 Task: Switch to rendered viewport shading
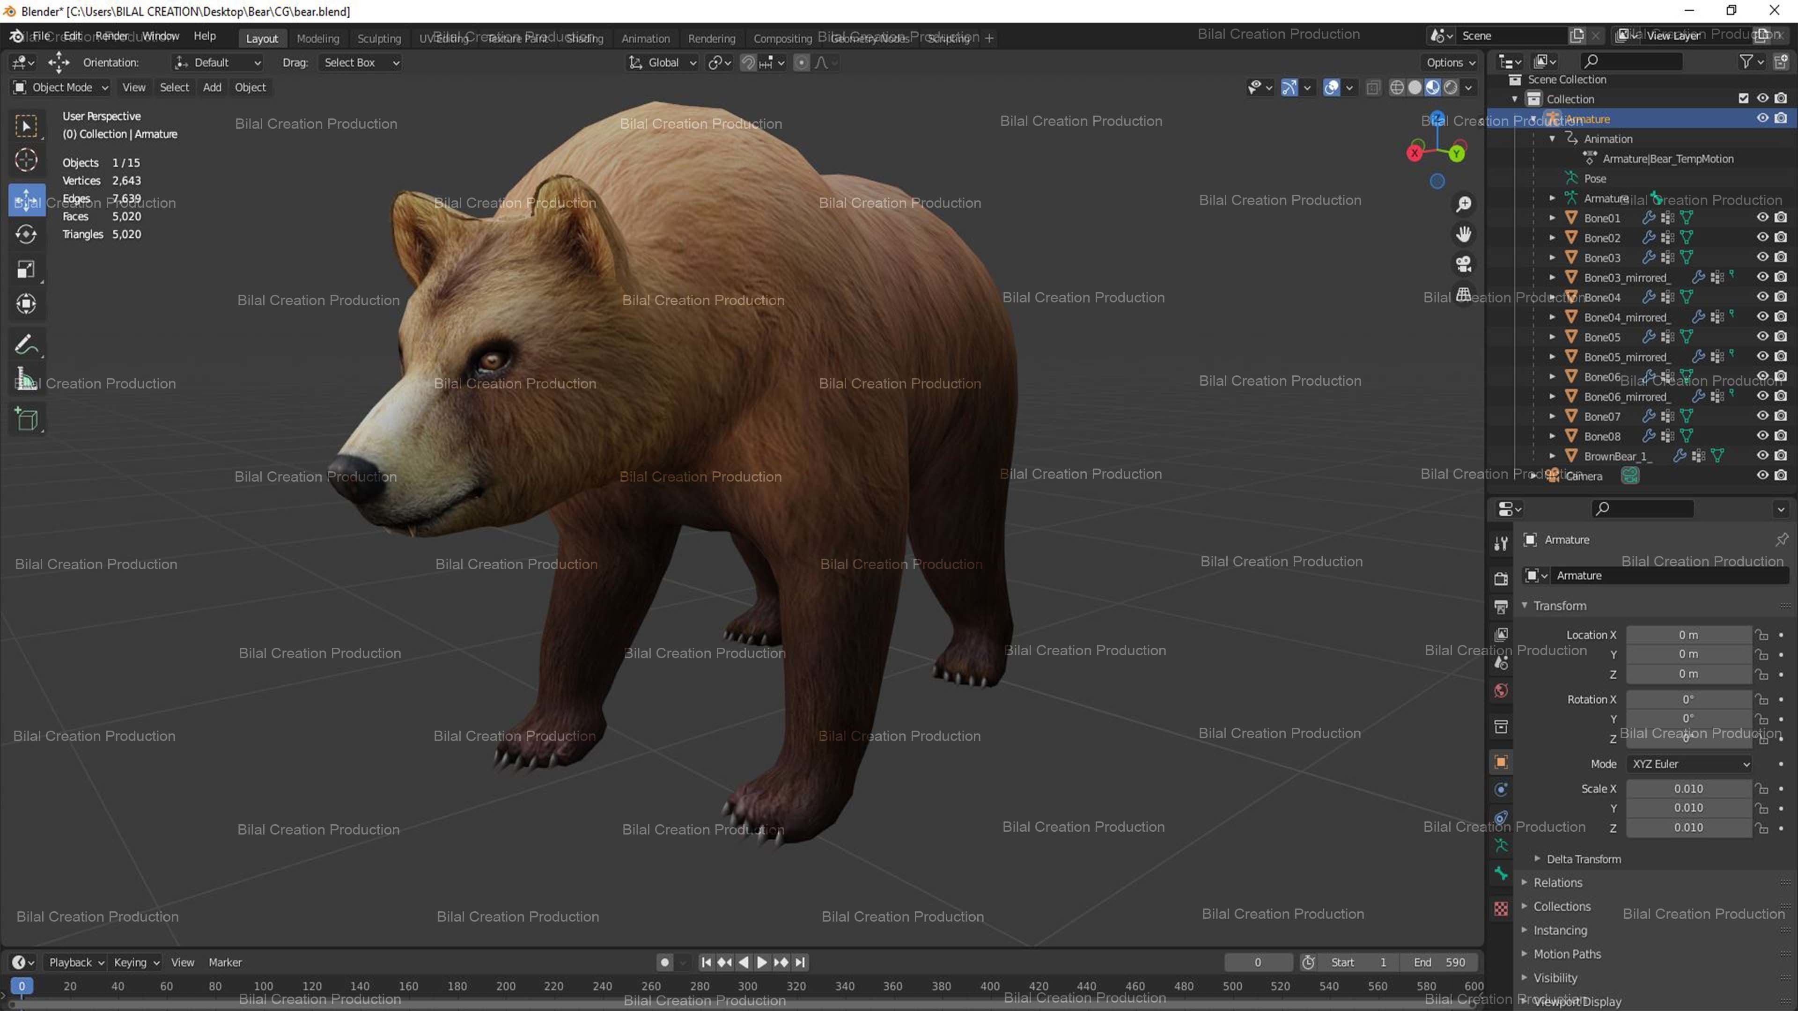[x=1451, y=87]
